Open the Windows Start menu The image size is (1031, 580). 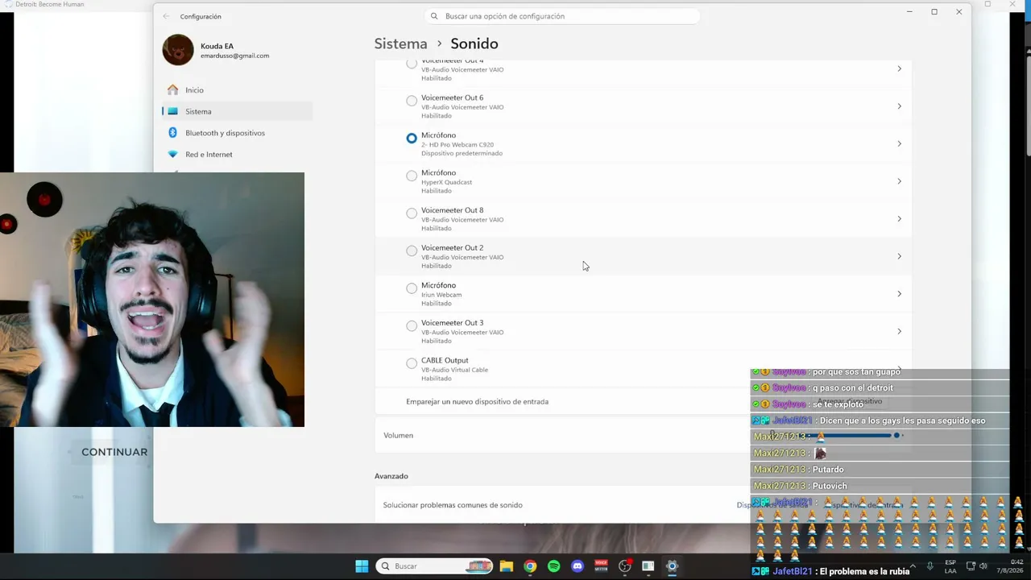tap(362, 566)
